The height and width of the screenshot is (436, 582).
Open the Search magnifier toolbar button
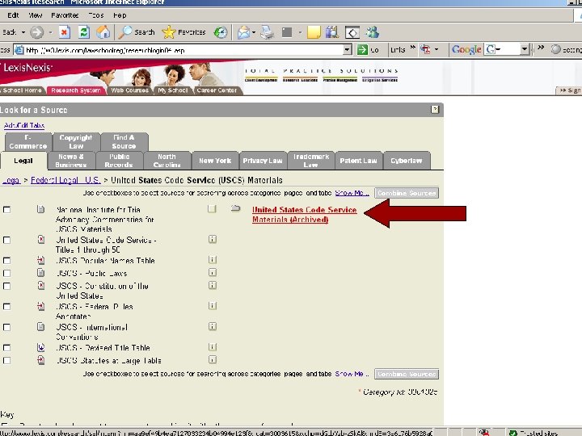click(x=137, y=32)
